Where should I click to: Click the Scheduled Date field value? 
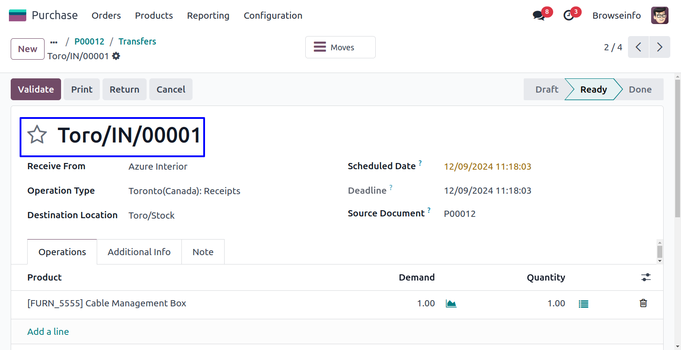click(x=488, y=167)
